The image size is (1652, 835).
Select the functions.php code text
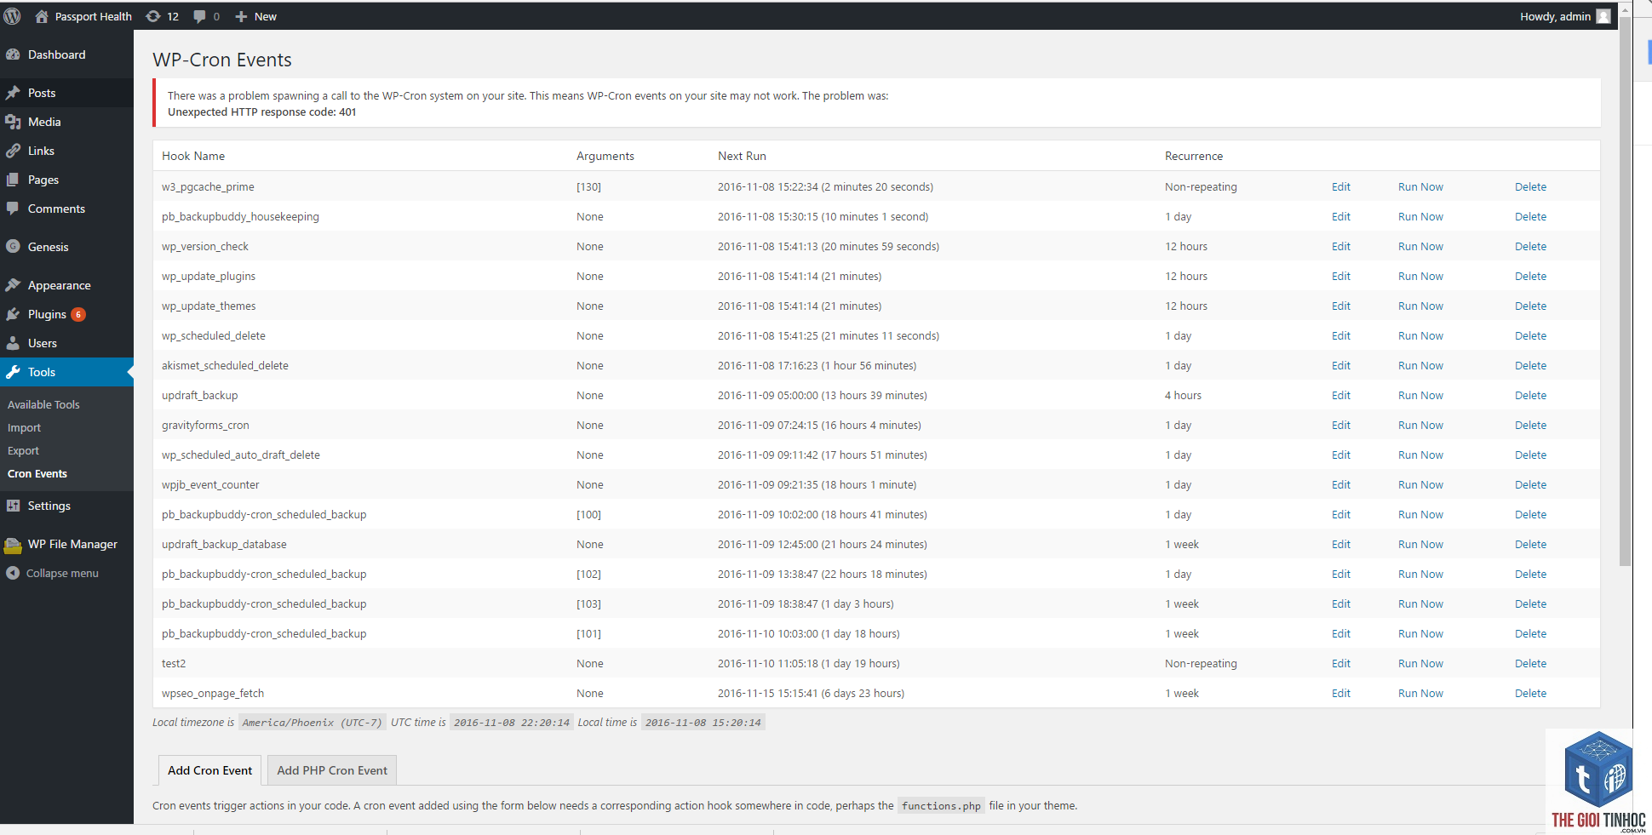[x=941, y=806]
